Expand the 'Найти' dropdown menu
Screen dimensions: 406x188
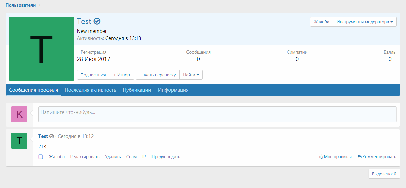point(191,75)
